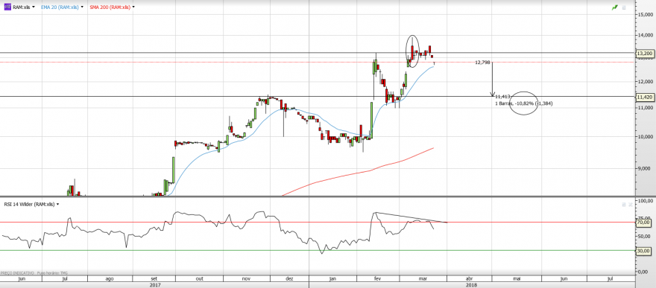Click the 14,000 price axis label
656x288 pixels.
tap(645, 36)
